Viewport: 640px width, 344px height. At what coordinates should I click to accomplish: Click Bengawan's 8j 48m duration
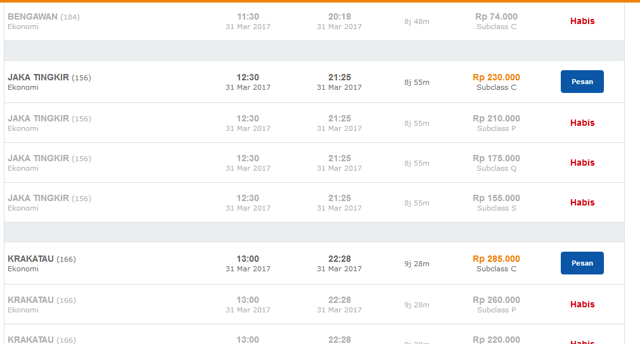(417, 21)
